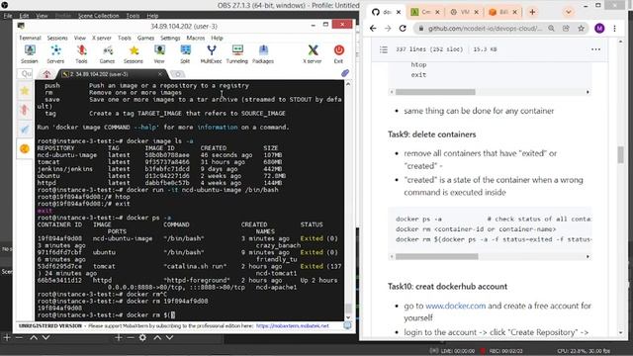Open the Sessions star toolbar icon
633x356 pixels.
click(x=134, y=54)
